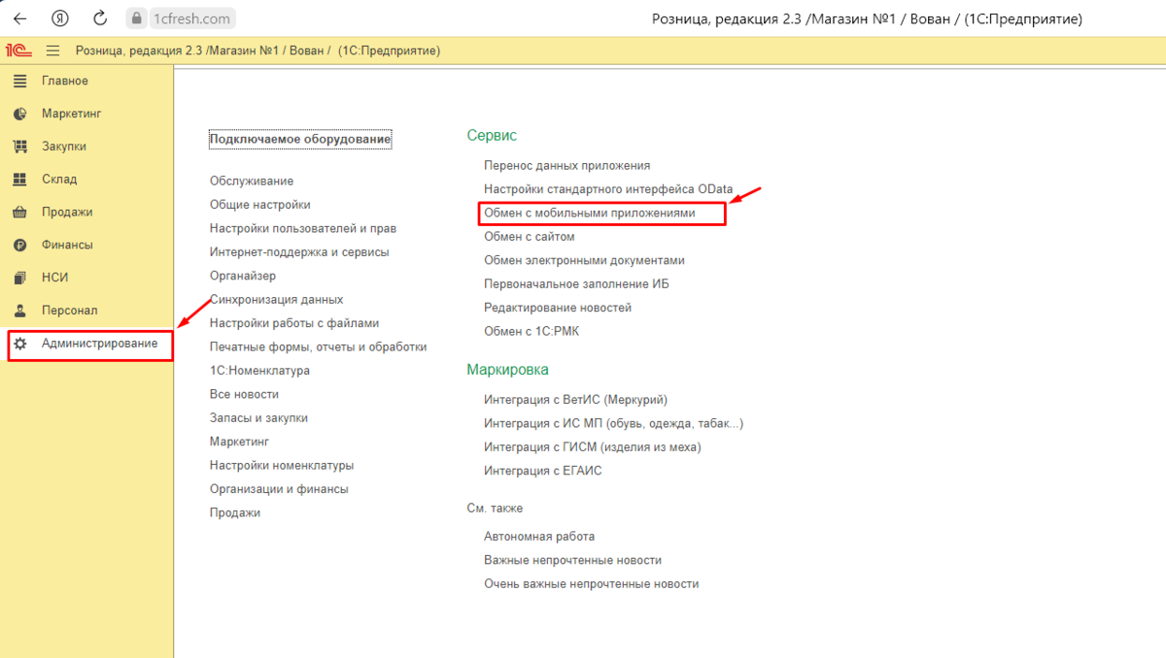This screenshot has height=658, width=1166.
Task: Open Обмен с мобильными приложениями
Action: pos(590,213)
